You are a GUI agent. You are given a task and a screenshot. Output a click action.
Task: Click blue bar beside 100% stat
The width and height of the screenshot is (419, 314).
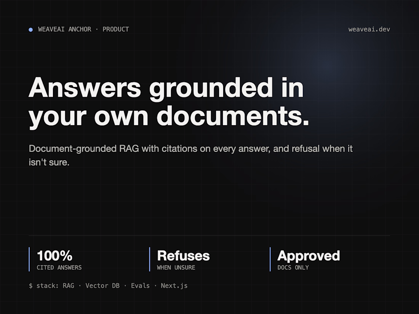coord(29,259)
